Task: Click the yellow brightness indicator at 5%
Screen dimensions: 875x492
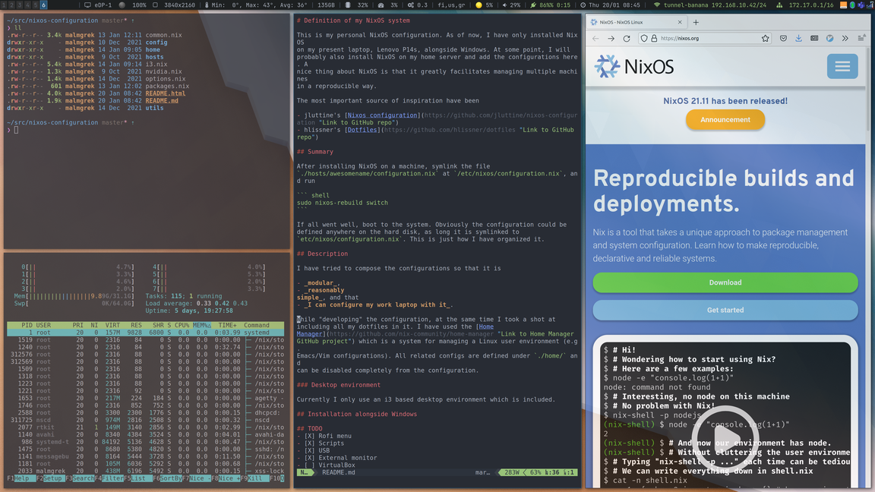Action: point(484,5)
